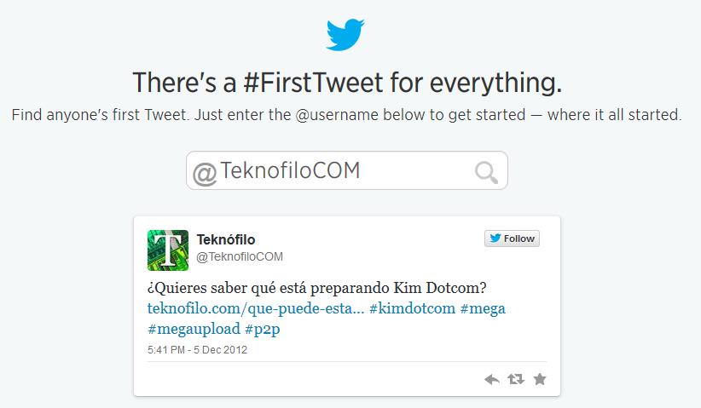Image resolution: width=701 pixels, height=408 pixels.
Task: Open the @TeknofiloCOM handle under the name
Action: coord(240,256)
